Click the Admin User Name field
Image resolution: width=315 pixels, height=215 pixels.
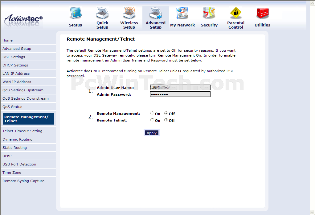180,87
